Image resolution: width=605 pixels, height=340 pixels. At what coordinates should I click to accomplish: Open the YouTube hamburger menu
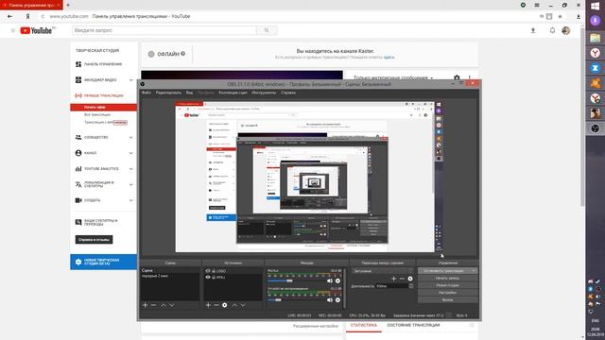(12, 30)
